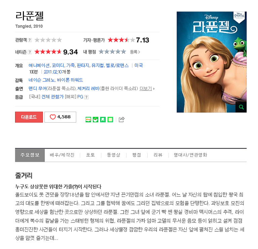
Task: Toggle the heart like button showing 4,588
Action: pyautogui.click(x=61, y=117)
